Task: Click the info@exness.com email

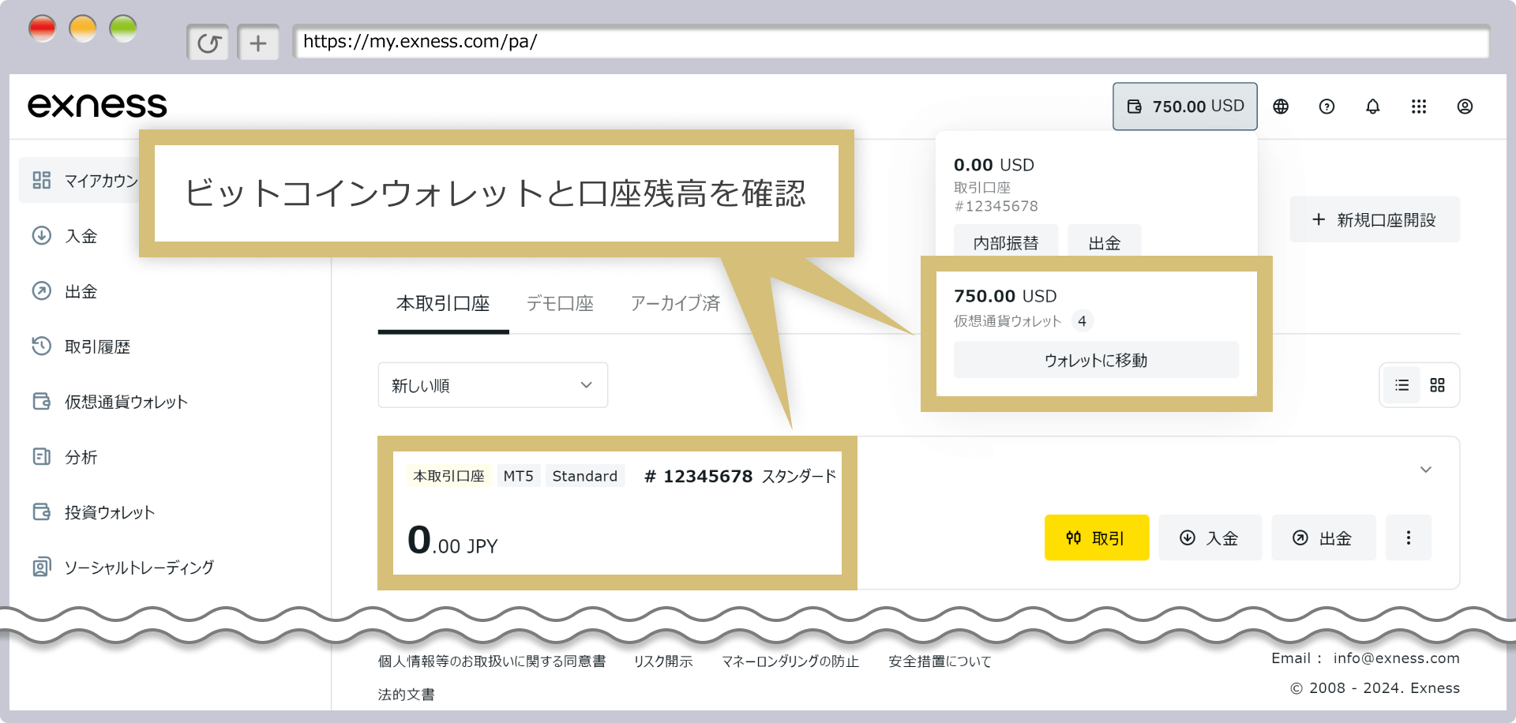Action: [1396, 658]
